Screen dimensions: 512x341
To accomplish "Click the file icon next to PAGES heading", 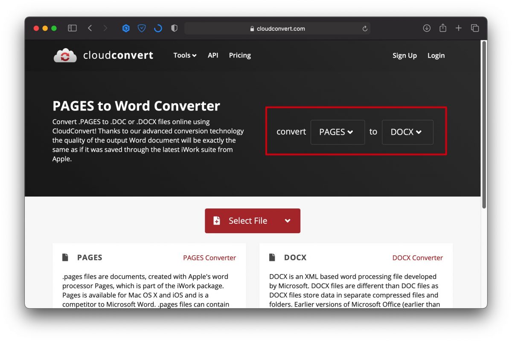I will tap(65, 257).
